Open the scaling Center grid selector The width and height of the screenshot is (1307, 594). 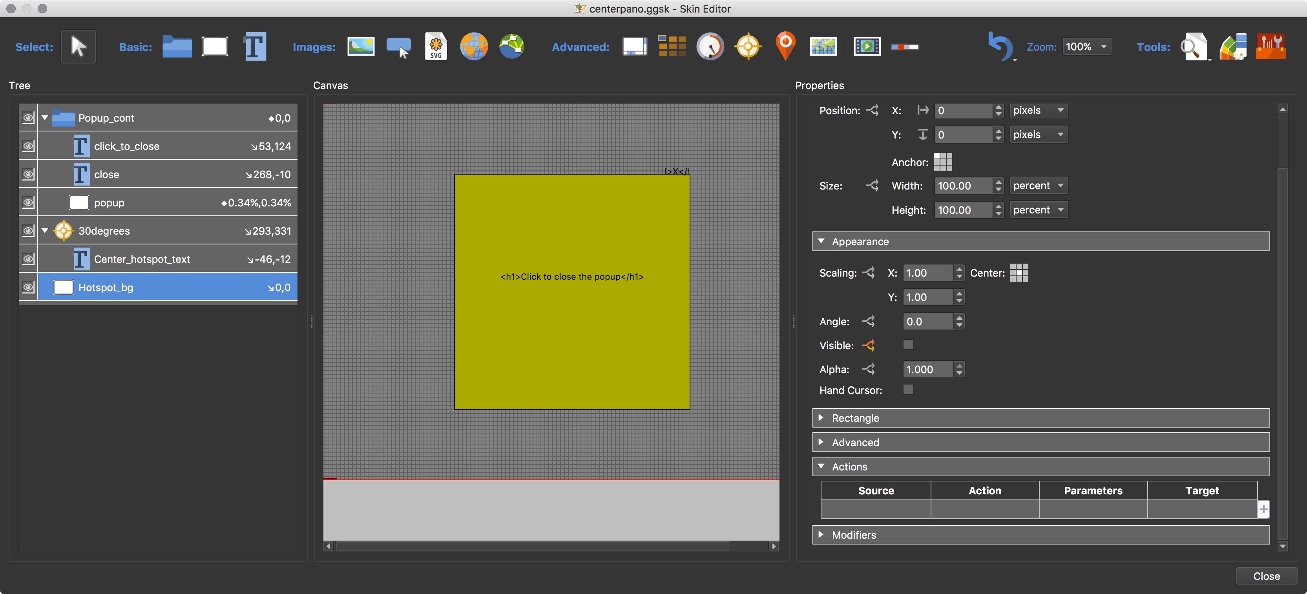(1019, 273)
